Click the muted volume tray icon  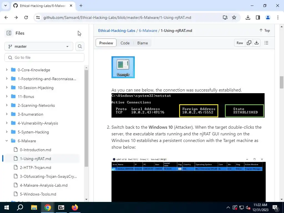pos(248,207)
